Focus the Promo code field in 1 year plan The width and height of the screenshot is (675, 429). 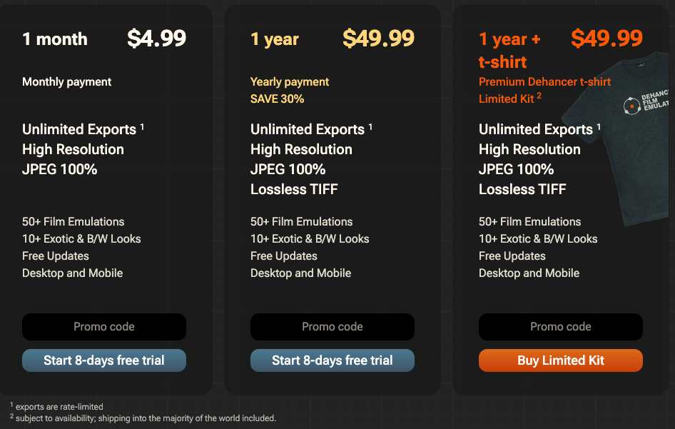pyautogui.click(x=333, y=327)
